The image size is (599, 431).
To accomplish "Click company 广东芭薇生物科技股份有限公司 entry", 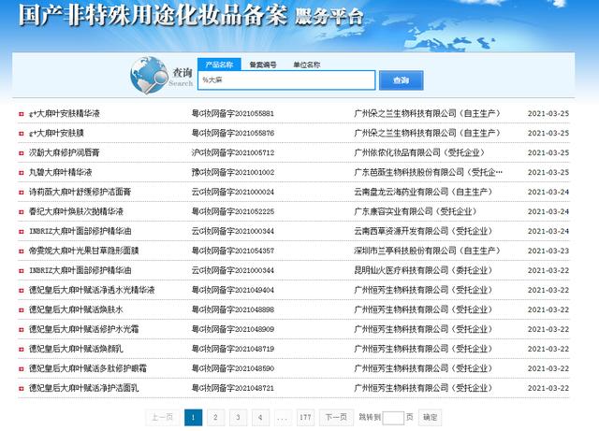I will pos(429,172).
